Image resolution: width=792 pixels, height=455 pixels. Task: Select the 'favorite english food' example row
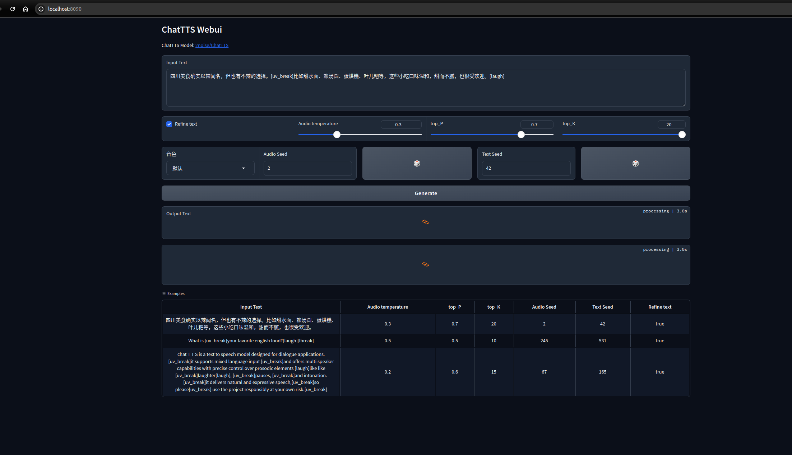[426, 341]
